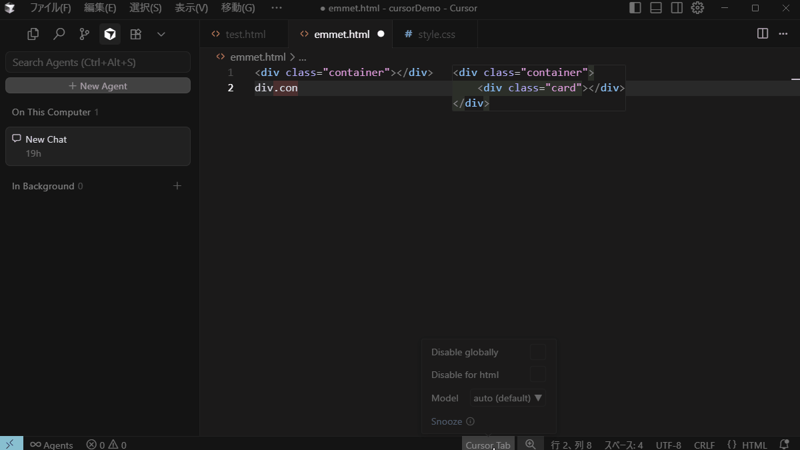Open the 移動(G) menu
The height and width of the screenshot is (450, 800).
238,8
